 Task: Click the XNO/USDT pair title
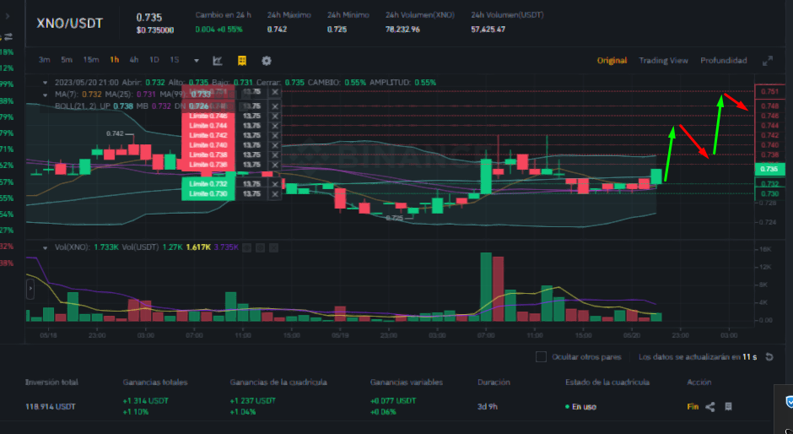(70, 24)
